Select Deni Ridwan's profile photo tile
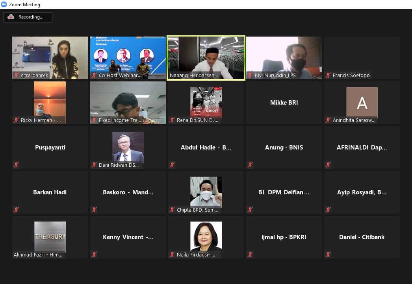 [x=128, y=147]
